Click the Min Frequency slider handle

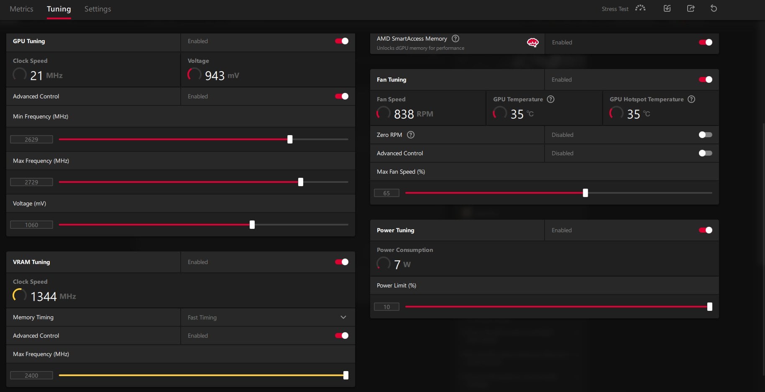(290, 139)
